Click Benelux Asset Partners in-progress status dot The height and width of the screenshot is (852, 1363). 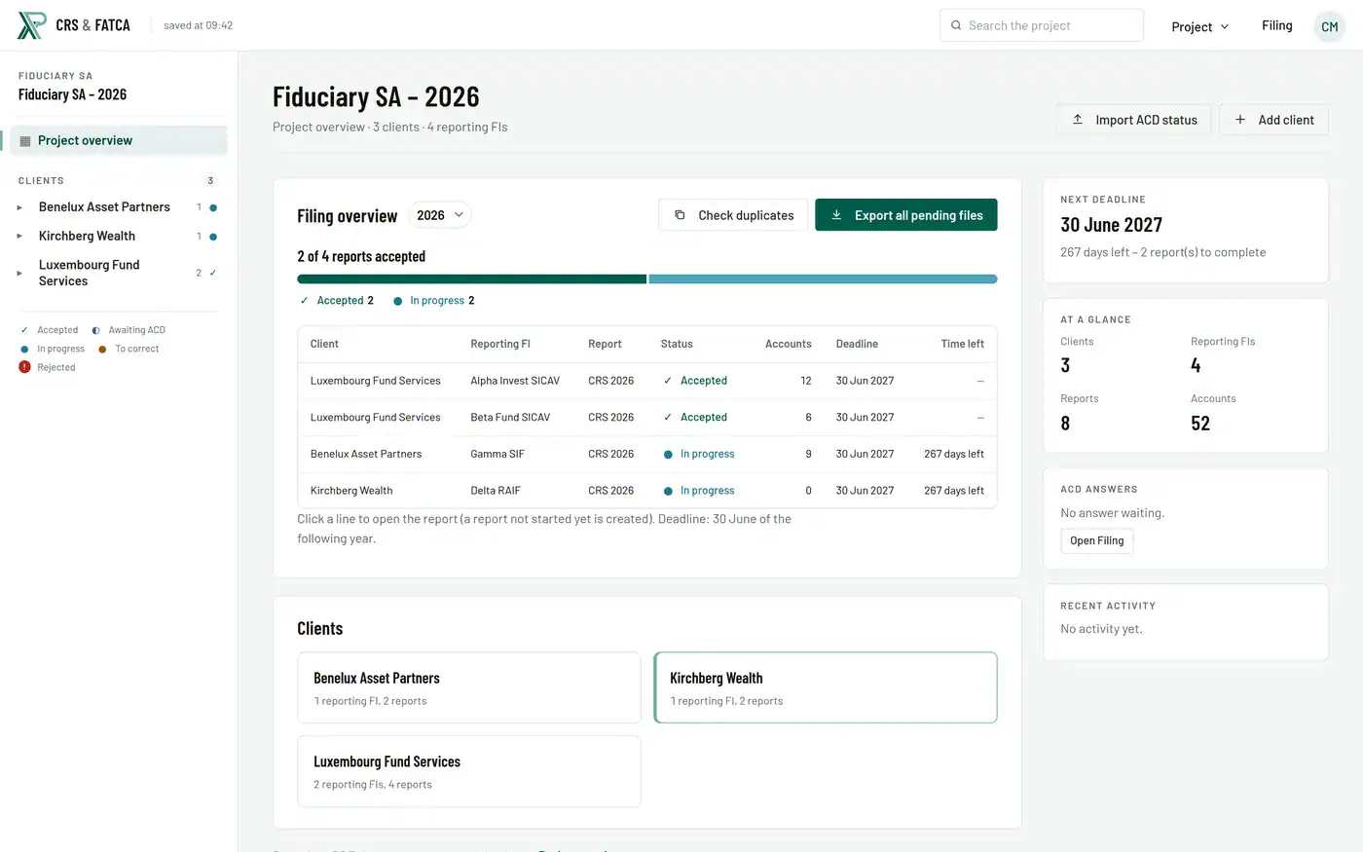(x=213, y=207)
